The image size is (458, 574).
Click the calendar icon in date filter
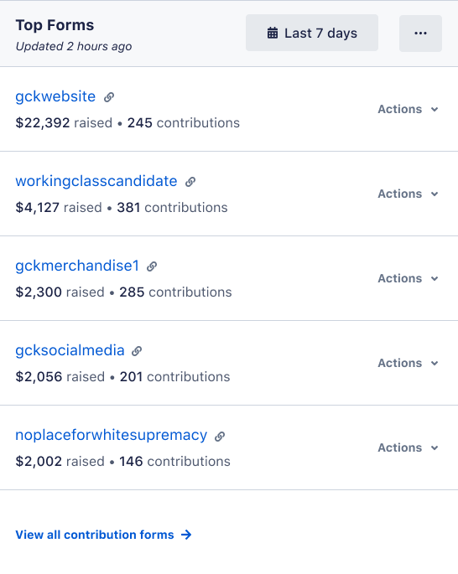click(273, 33)
